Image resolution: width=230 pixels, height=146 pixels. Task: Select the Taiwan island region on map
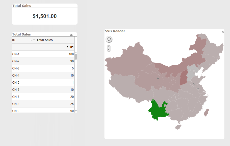[207, 113]
